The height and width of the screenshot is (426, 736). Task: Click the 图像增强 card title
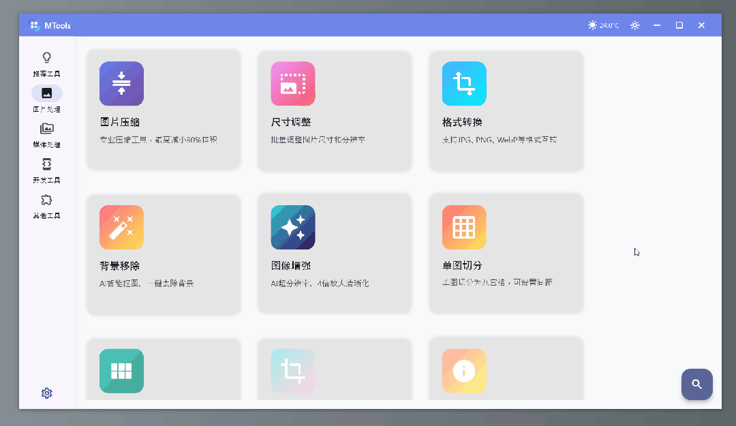tap(291, 266)
